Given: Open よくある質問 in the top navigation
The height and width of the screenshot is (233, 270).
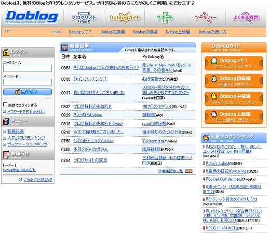Looking at the screenshot, I should click(246, 18).
